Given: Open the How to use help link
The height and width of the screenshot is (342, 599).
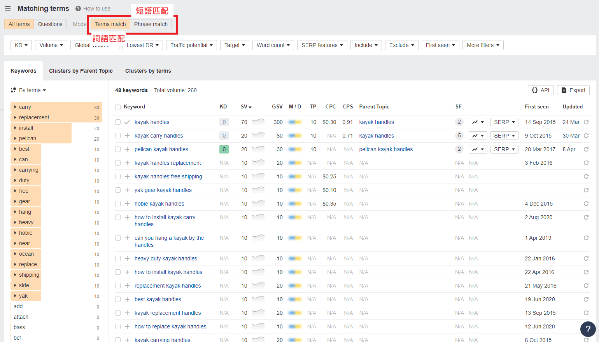Looking at the screenshot, I should click(x=93, y=9).
